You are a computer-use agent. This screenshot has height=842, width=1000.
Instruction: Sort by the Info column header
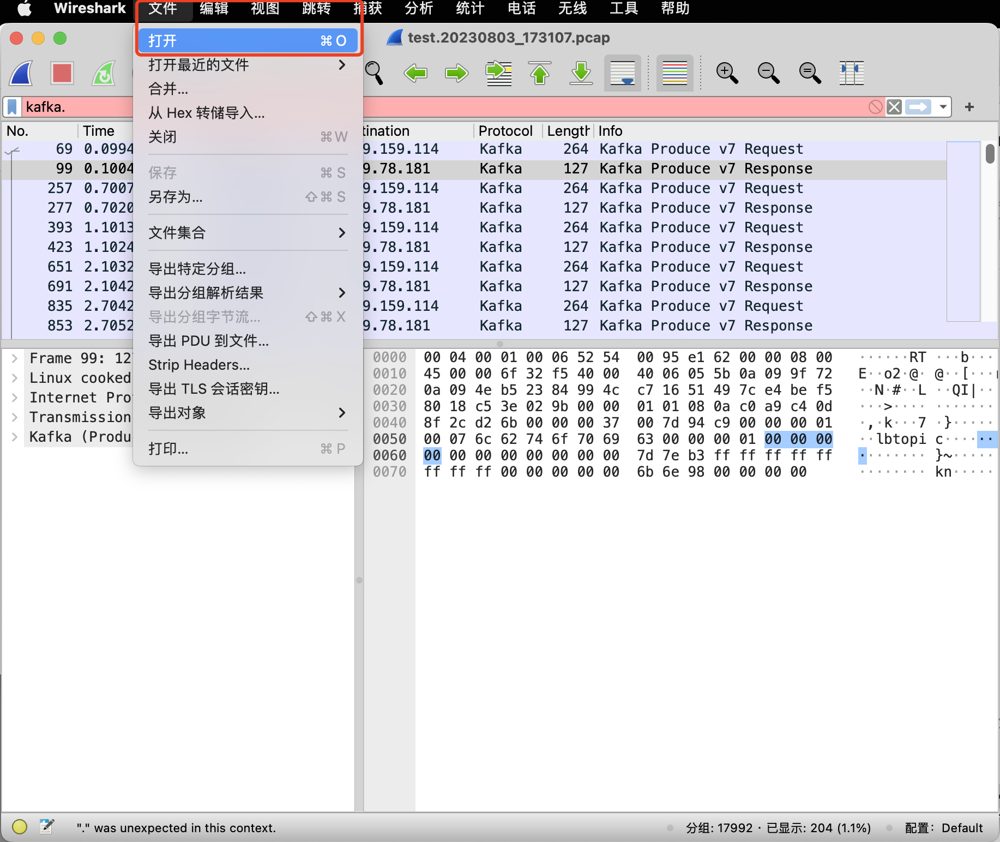[611, 131]
